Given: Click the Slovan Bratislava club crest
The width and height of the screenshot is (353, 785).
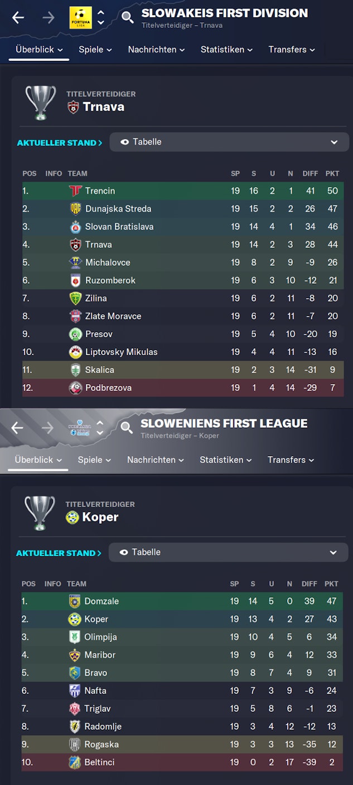Looking at the screenshot, I should (x=75, y=227).
